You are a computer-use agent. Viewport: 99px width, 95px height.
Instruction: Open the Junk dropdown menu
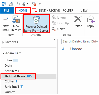tap(58, 29)
